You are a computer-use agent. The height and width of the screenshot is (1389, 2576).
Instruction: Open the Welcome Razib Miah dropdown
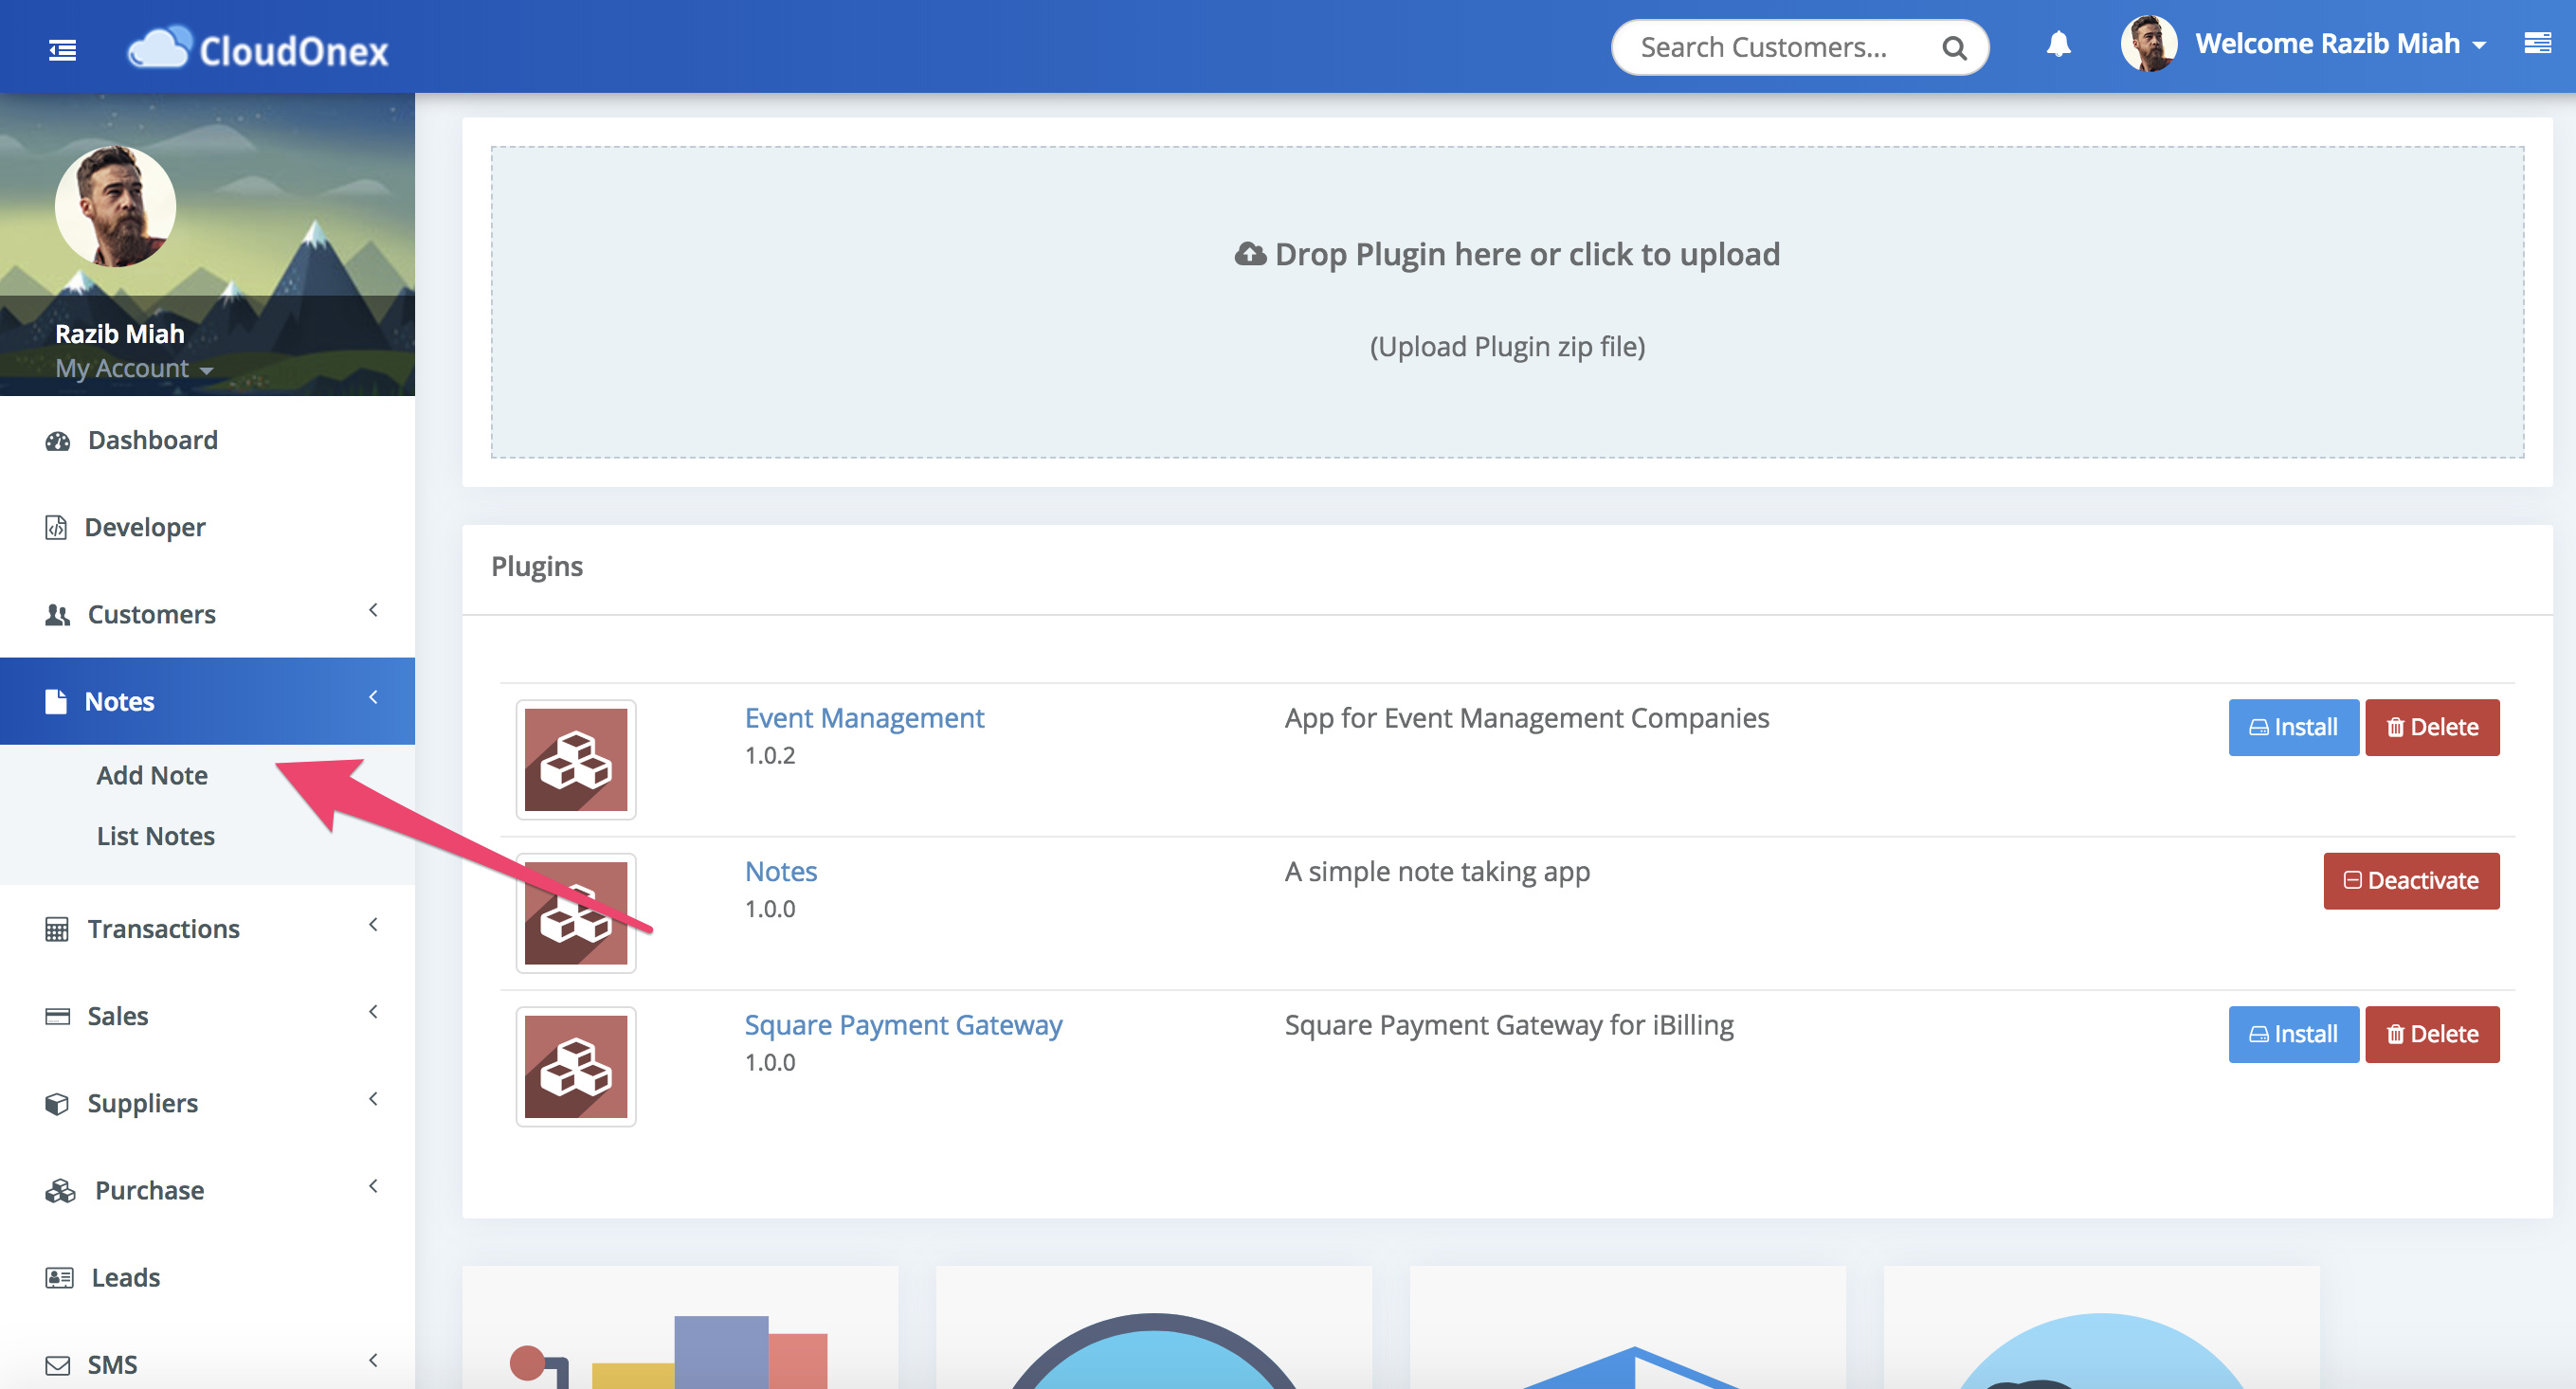[x=2340, y=44]
